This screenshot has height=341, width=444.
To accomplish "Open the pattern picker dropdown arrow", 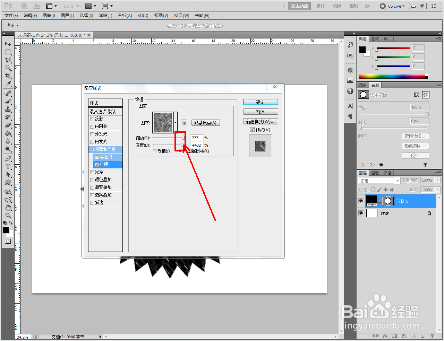I will [x=176, y=123].
